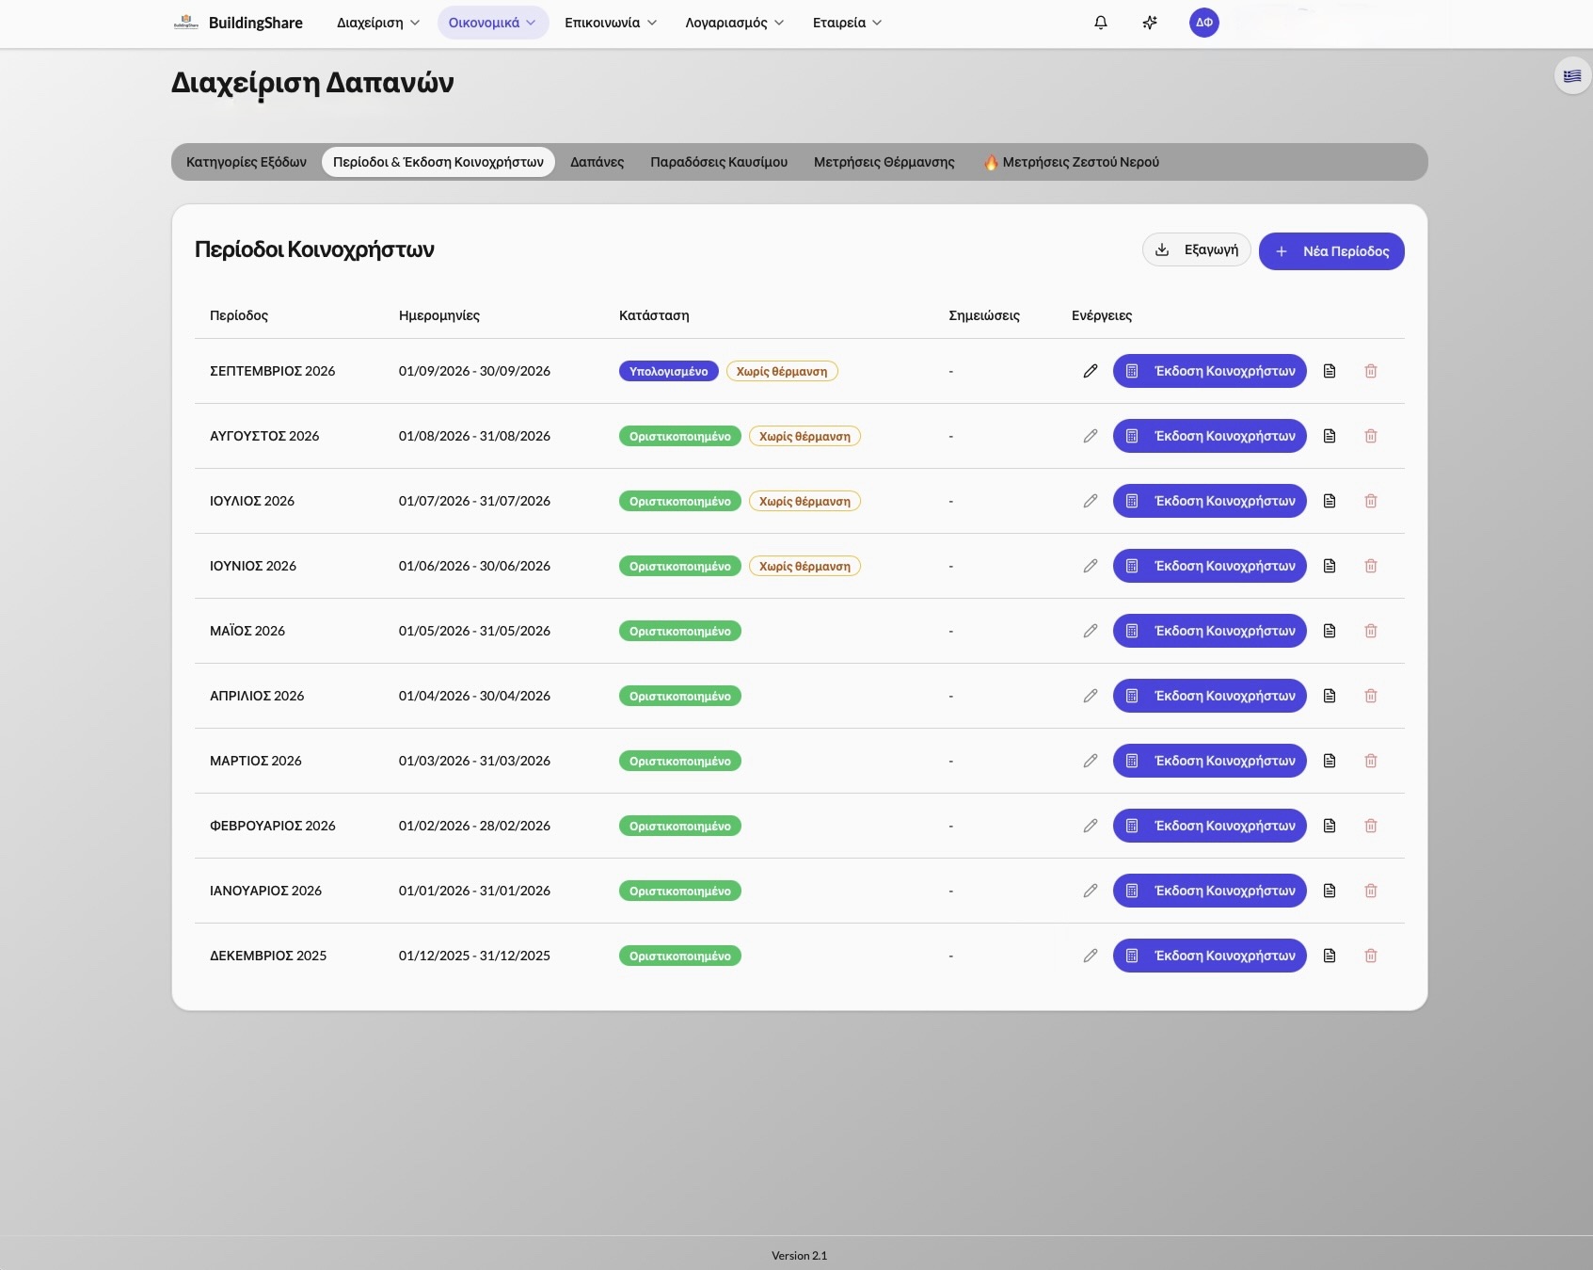The height and width of the screenshot is (1270, 1593).
Task: Issue Κοινοχρήστων for ΜΑΪΟΣ 2026
Action: coord(1210,631)
